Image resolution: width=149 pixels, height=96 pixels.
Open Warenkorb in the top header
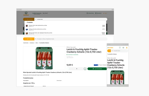point(98,13)
